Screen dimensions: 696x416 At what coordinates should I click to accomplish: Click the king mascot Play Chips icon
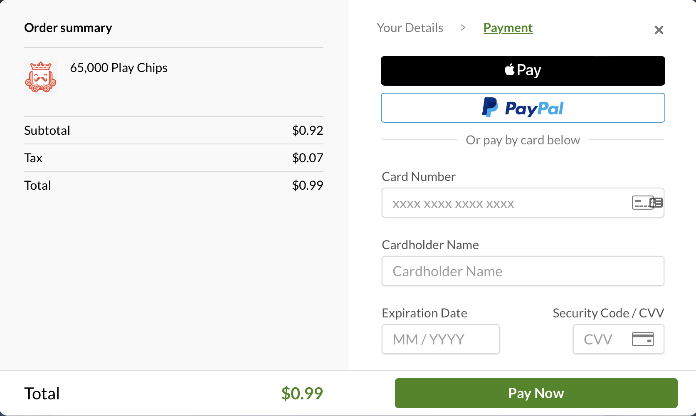(x=40, y=77)
